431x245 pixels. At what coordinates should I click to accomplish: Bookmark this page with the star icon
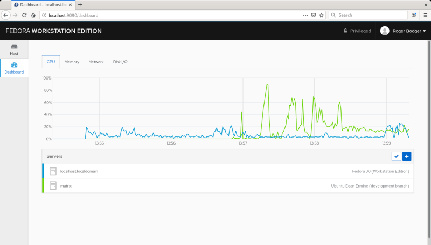click(x=322, y=15)
